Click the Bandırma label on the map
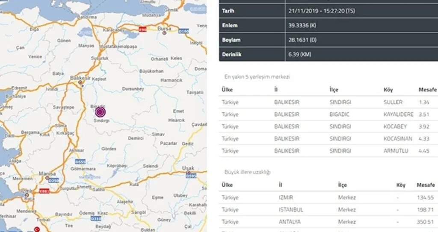 point(87,17)
